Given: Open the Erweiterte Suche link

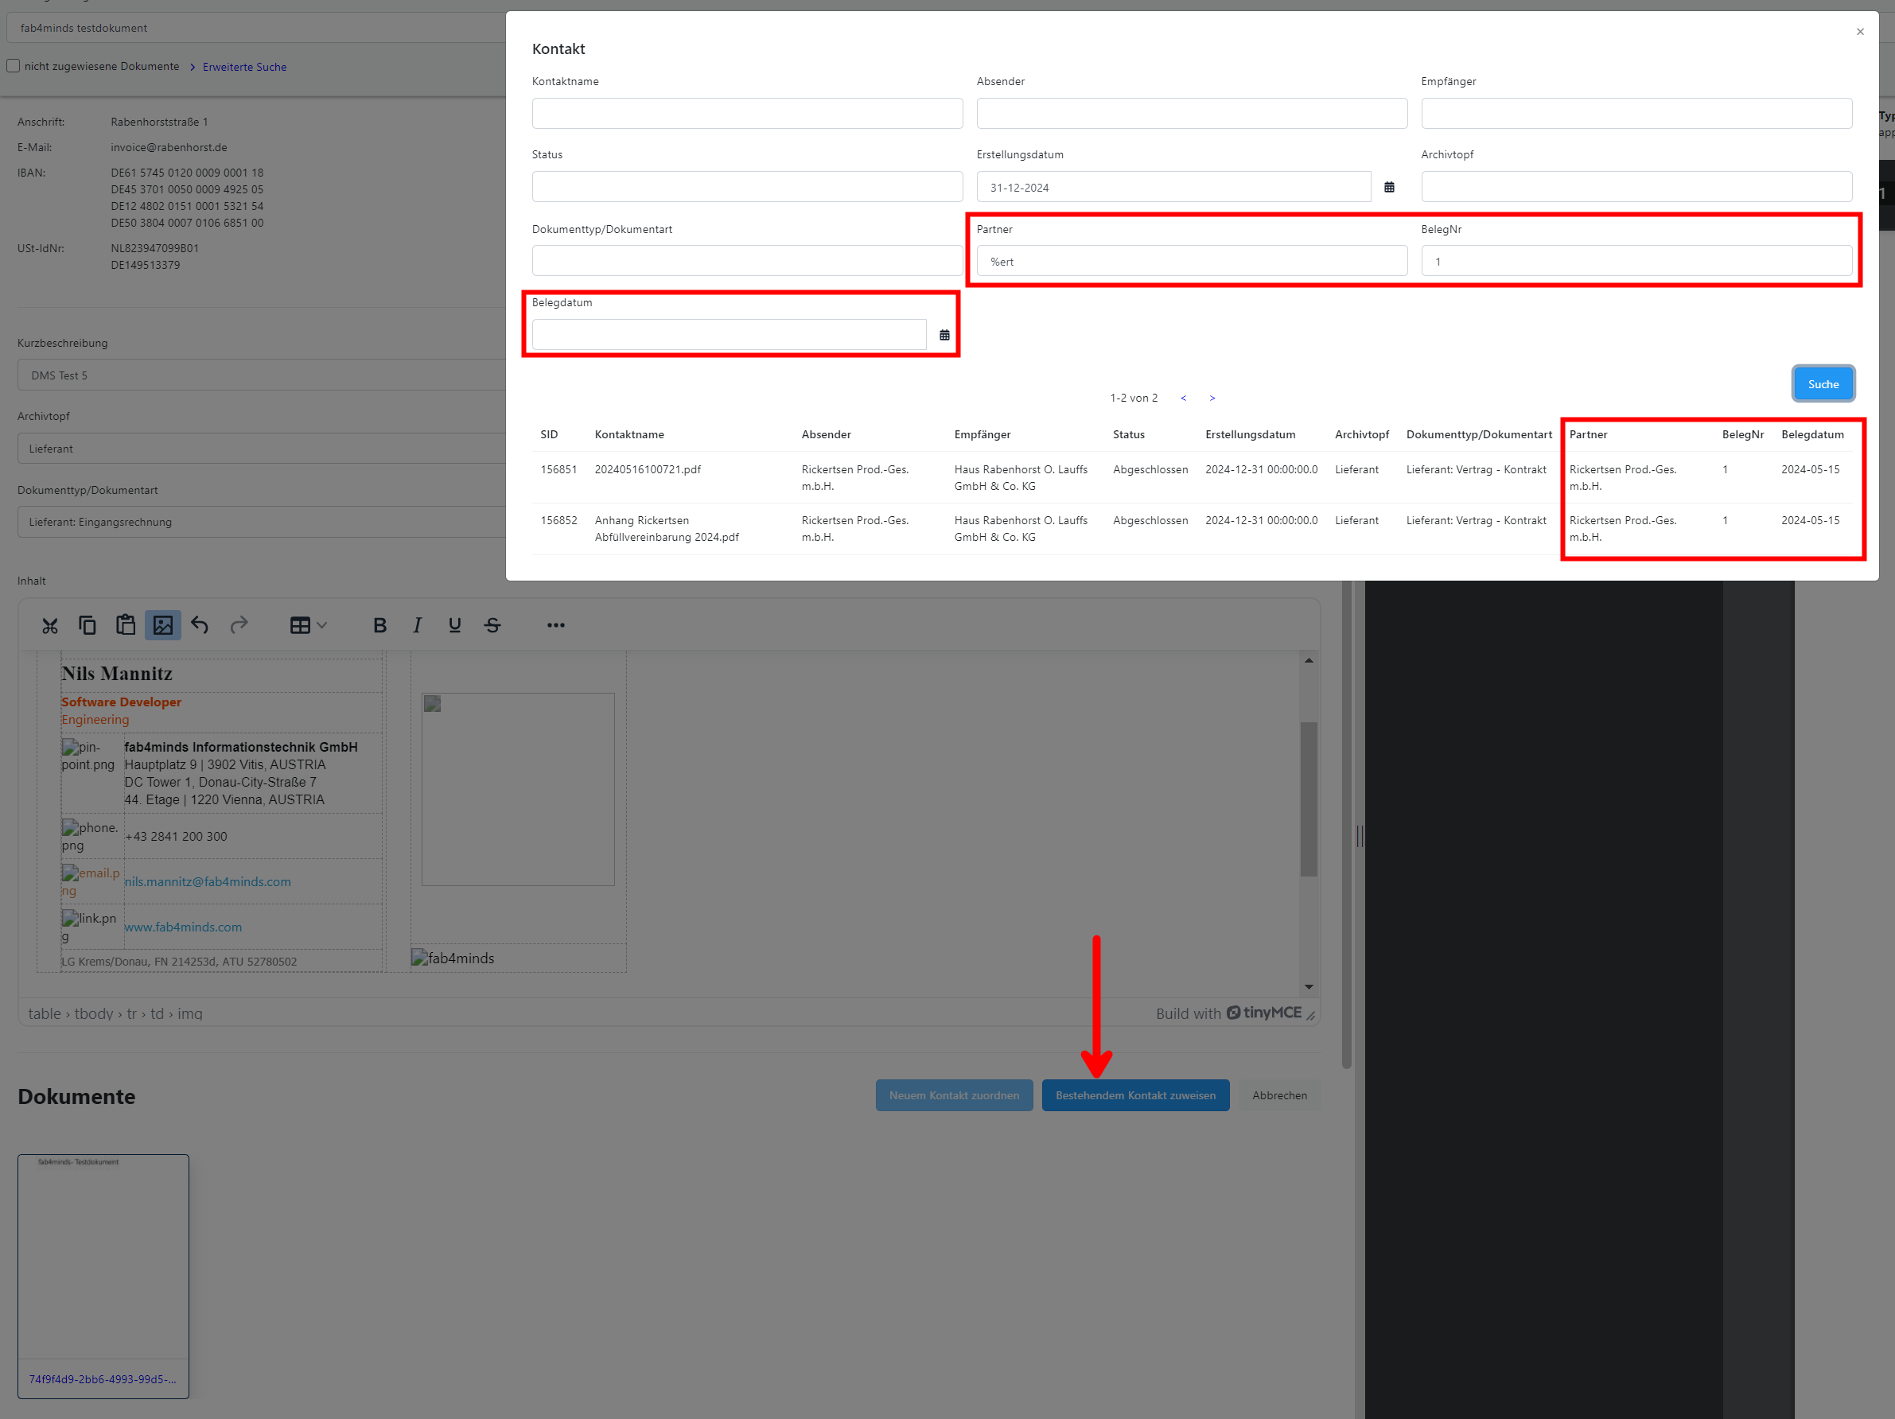Looking at the screenshot, I should [244, 67].
